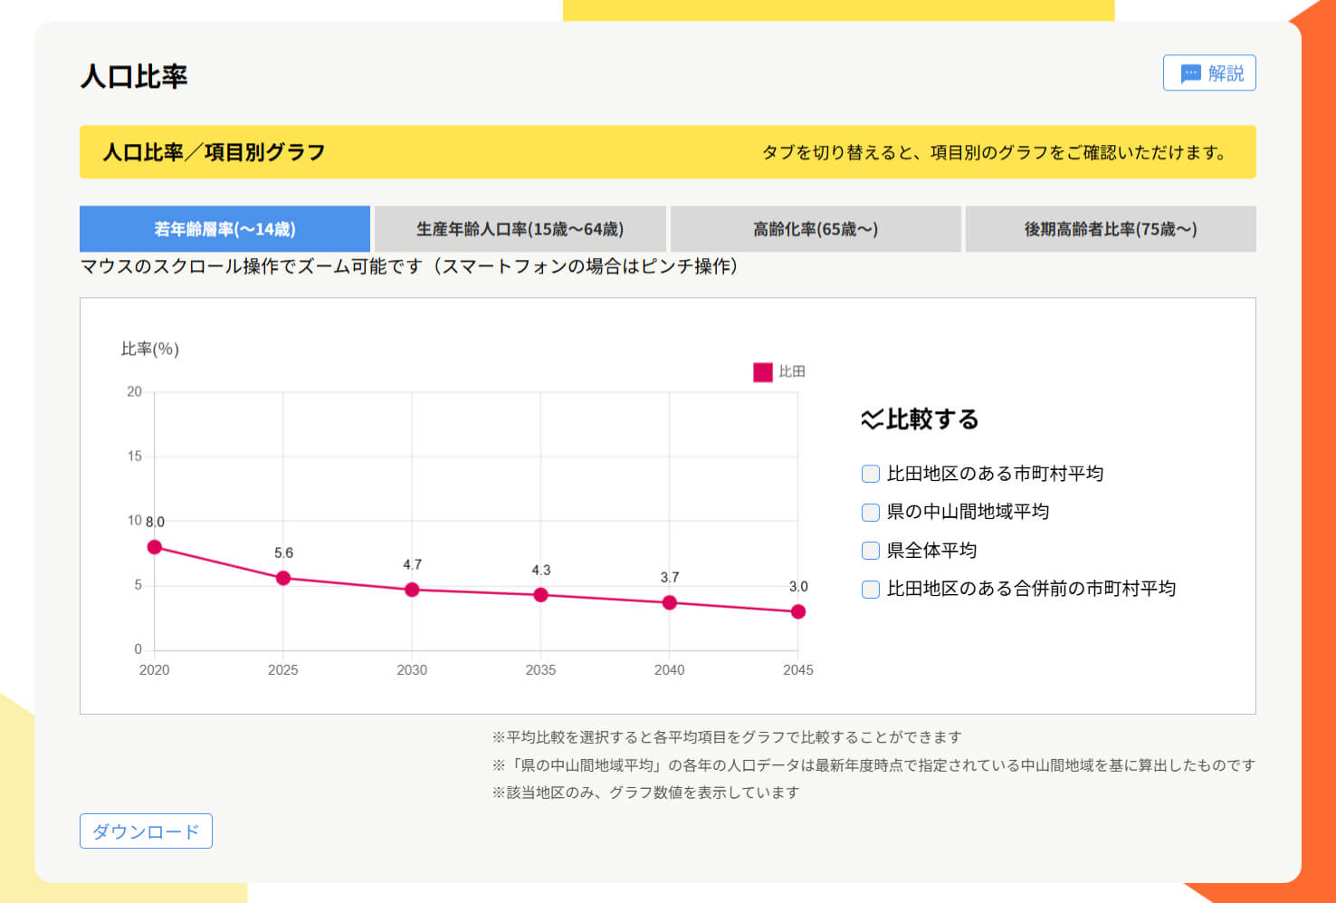1336x903 pixels.
Task: Click the 2045 data point at 3.0
Action: (x=798, y=611)
